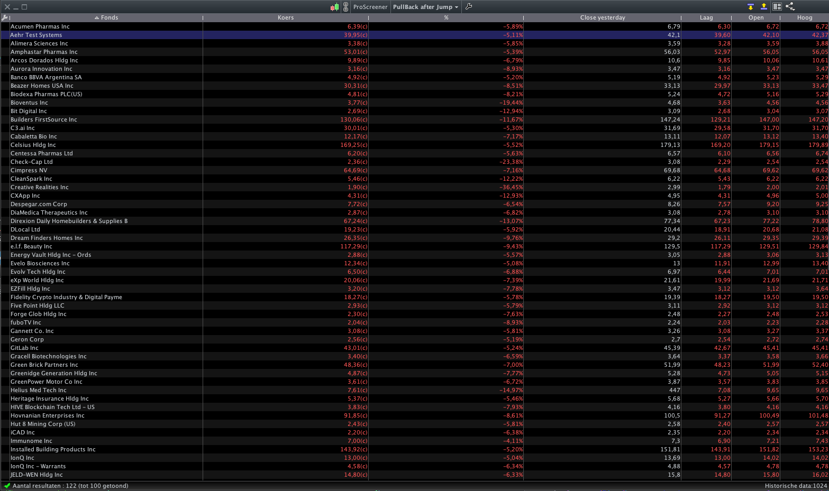Select the Despegar.com Corp row
The height and width of the screenshot is (491, 829).
pos(414,204)
